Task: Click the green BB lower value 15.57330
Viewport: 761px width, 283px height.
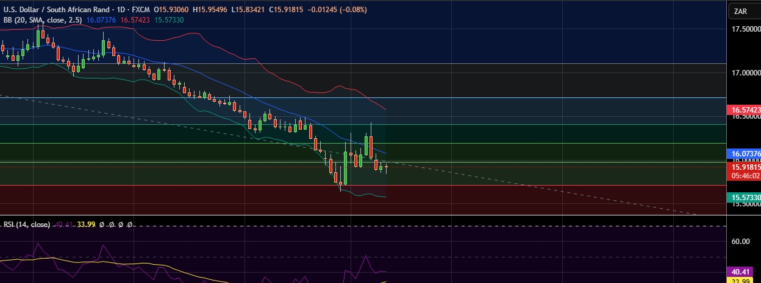Action: click(170, 20)
